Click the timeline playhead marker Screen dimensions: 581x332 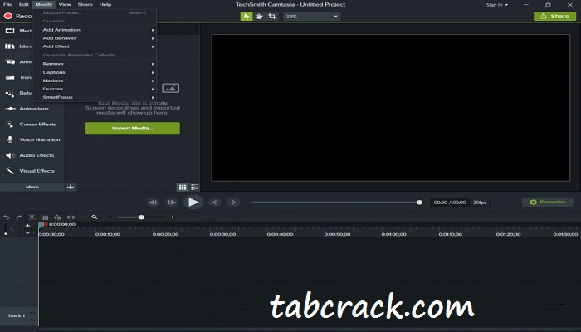[41, 225]
